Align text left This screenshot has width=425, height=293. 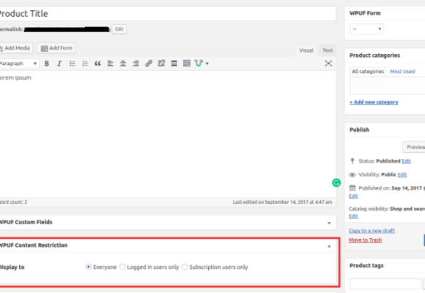click(110, 64)
